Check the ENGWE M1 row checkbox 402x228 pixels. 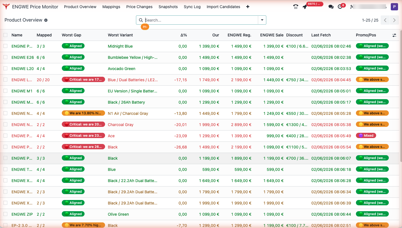click(5, 91)
